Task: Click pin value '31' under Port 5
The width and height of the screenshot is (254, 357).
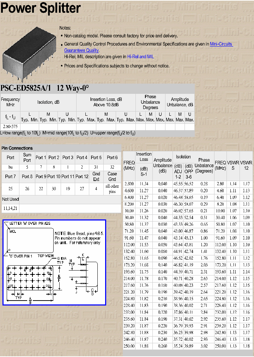Action: pos(96,167)
